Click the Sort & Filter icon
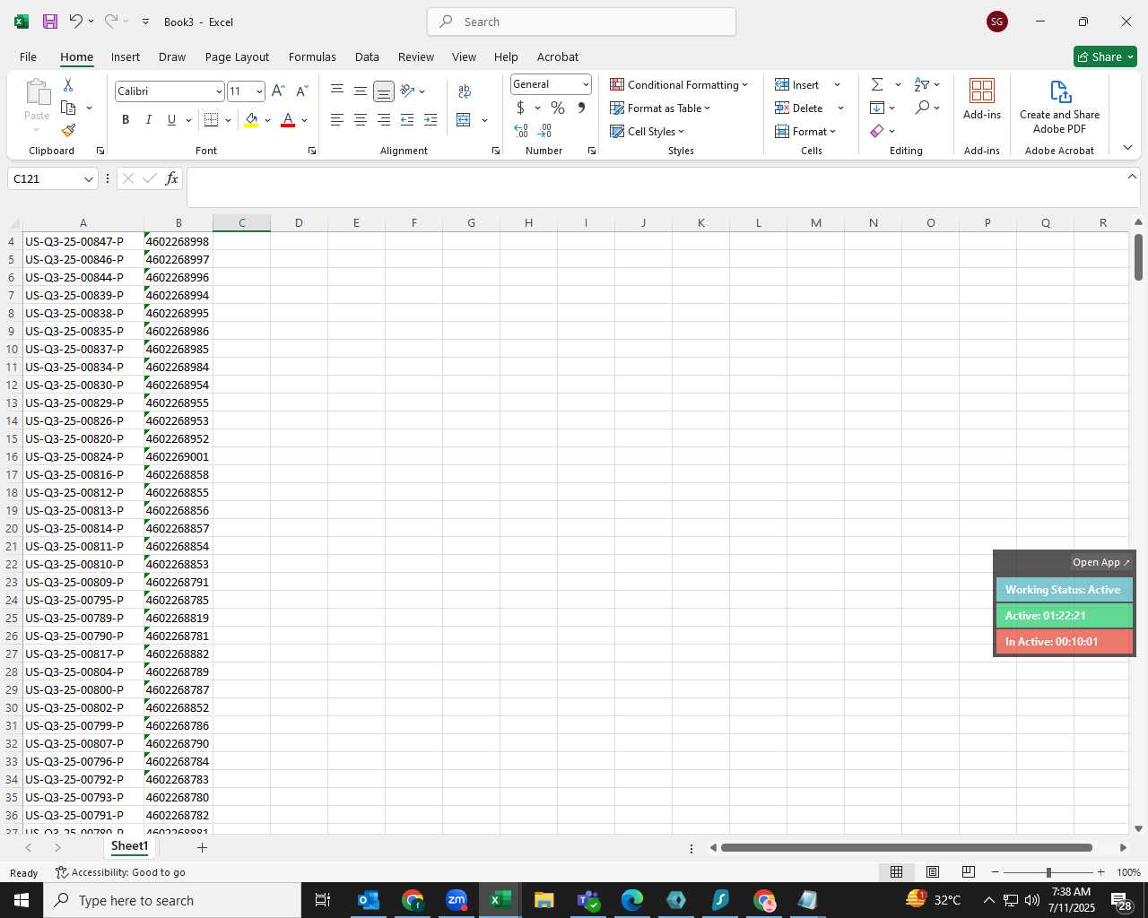This screenshot has width=1148, height=918. [x=922, y=84]
